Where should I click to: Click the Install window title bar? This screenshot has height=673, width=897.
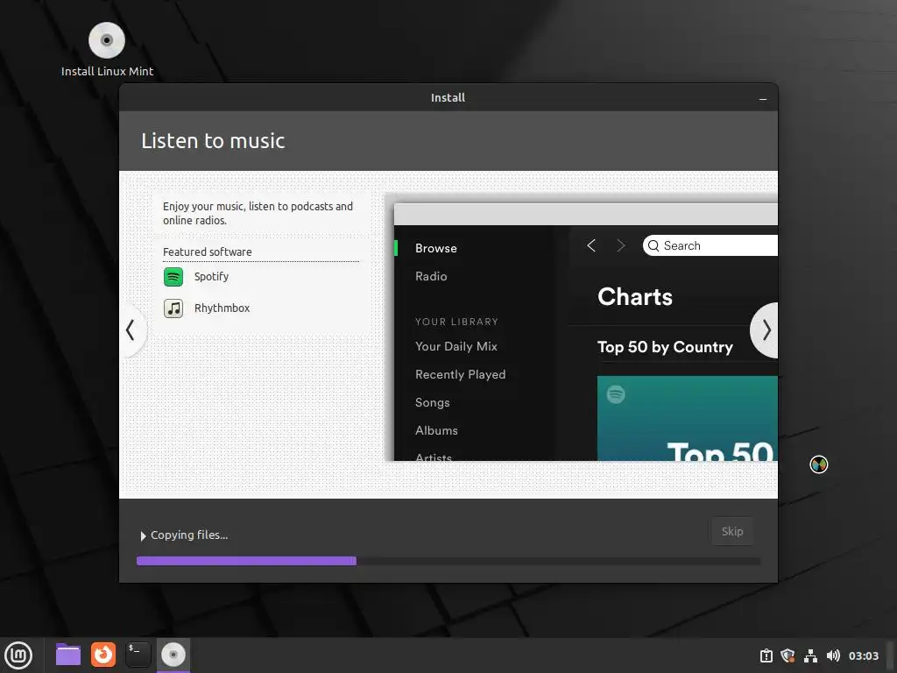pos(448,98)
